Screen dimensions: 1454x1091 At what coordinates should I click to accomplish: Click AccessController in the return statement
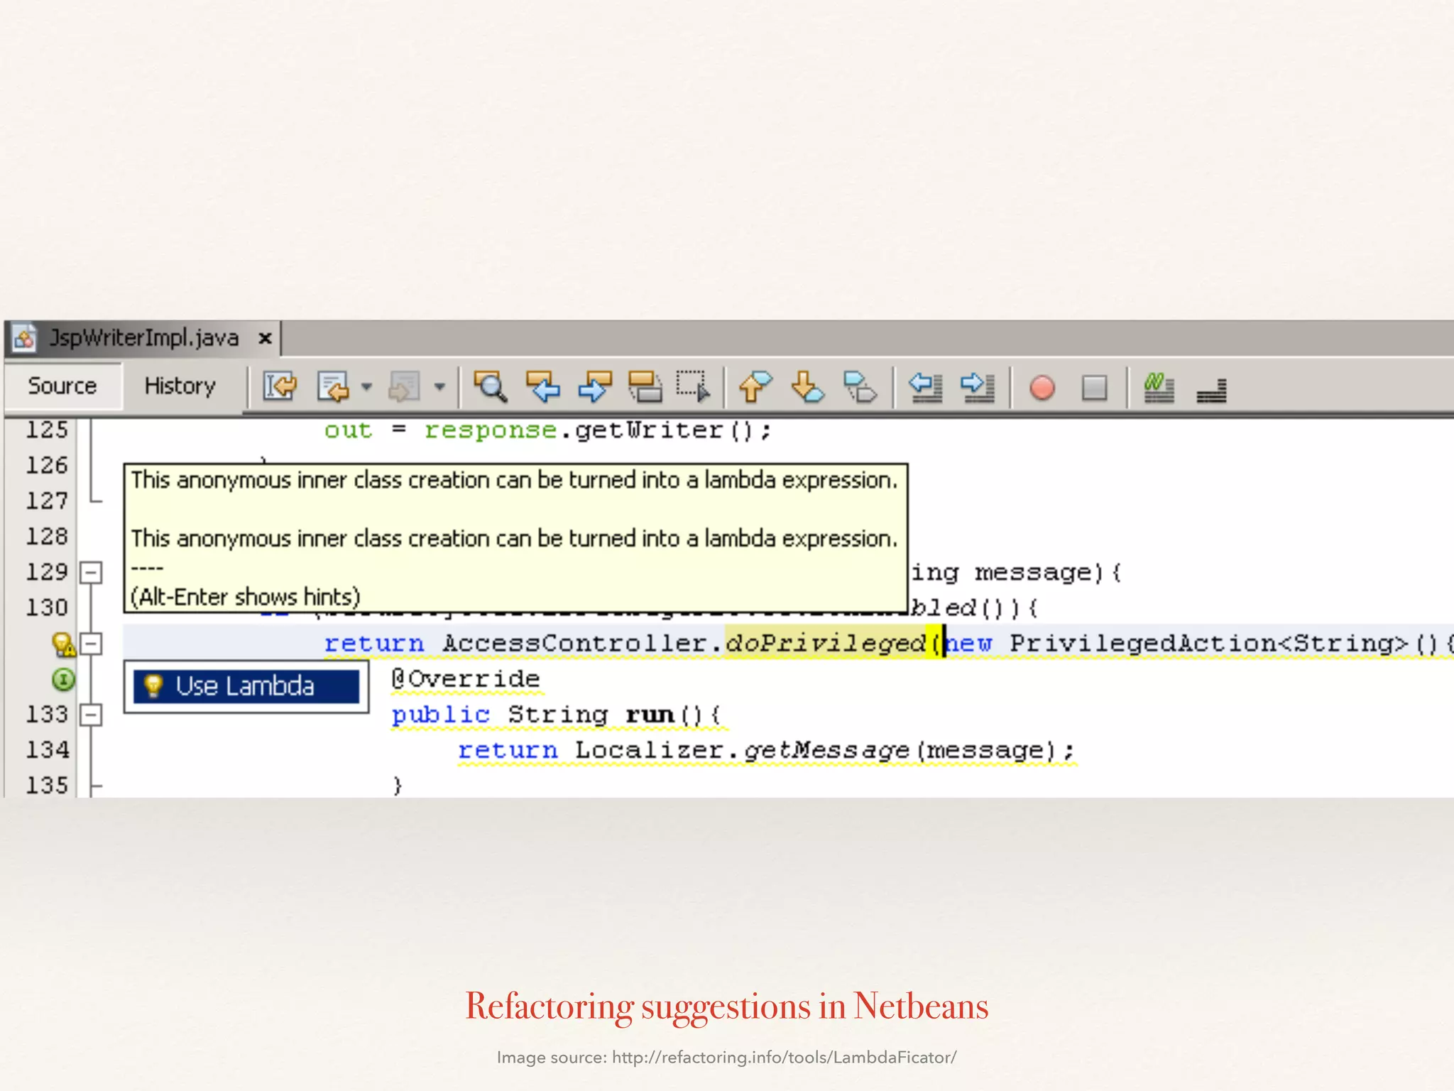tap(575, 644)
